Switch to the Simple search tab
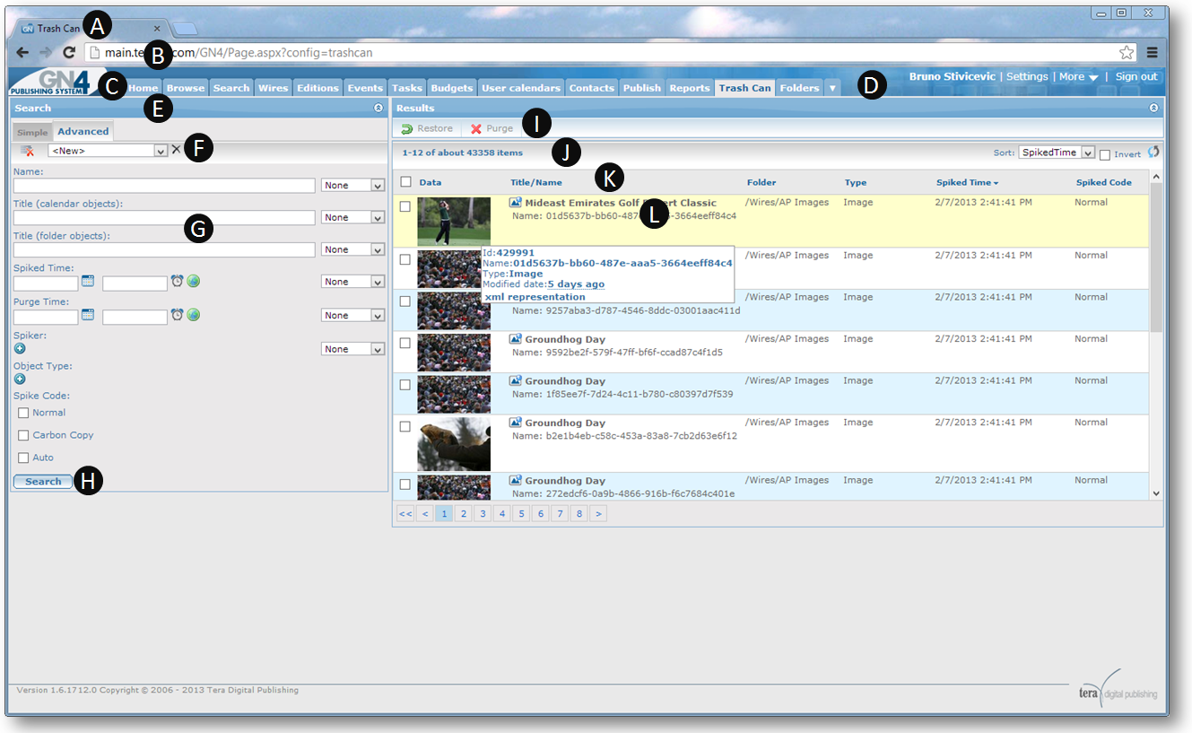Screen dimensions: 1192x733 pyautogui.click(x=32, y=132)
